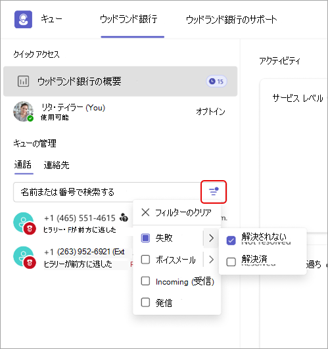Open ウッドランド銀行の概要 quick access item
Image resolution: width=328 pixels, height=349 pixels.
click(x=120, y=81)
